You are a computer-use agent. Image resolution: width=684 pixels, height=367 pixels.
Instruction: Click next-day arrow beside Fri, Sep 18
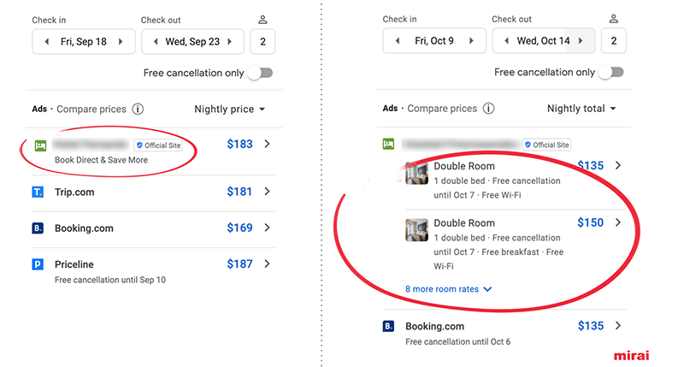121,41
